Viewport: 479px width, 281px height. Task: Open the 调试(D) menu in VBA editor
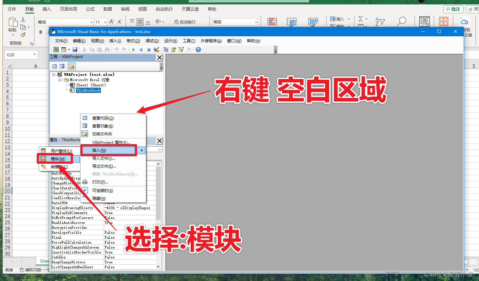(152, 41)
